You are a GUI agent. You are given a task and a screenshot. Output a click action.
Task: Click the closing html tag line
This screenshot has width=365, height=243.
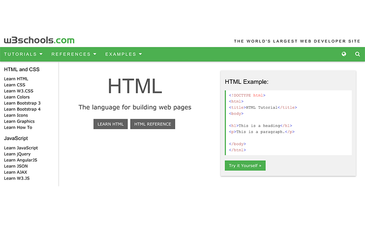[x=237, y=150]
